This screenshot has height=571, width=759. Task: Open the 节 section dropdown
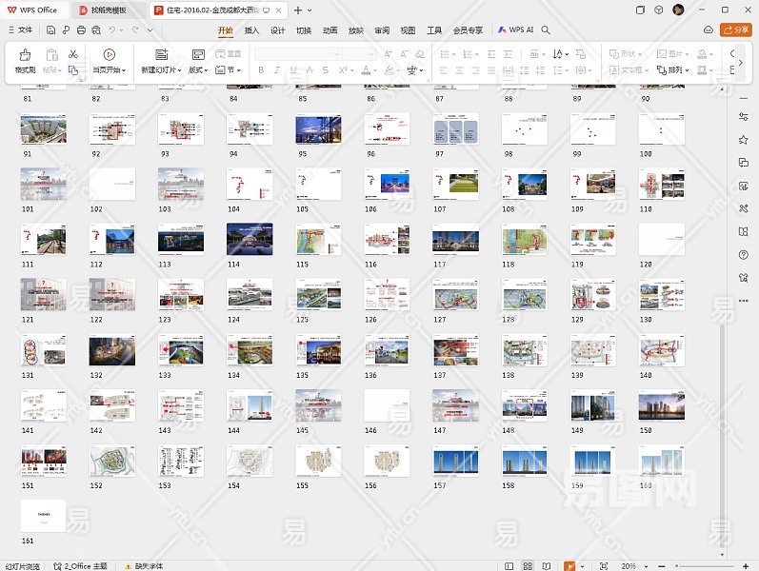(229, 70)
